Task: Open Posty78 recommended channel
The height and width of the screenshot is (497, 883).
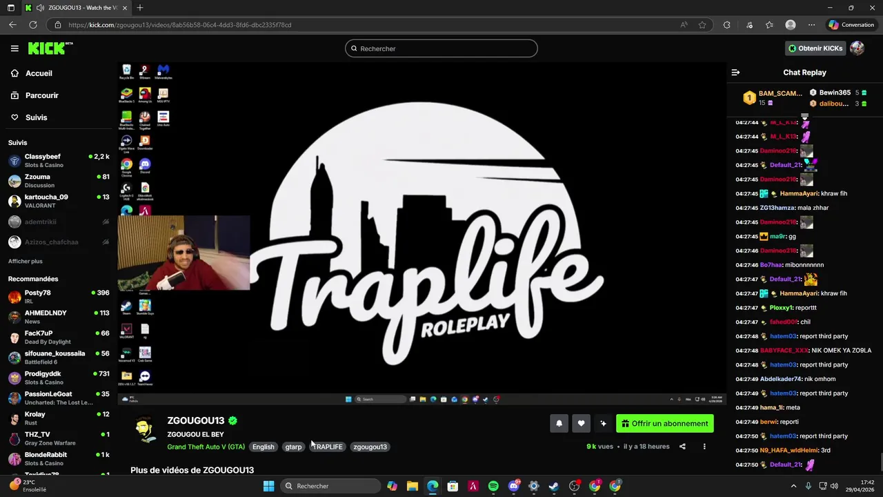Action: click(x=59, y=297)
